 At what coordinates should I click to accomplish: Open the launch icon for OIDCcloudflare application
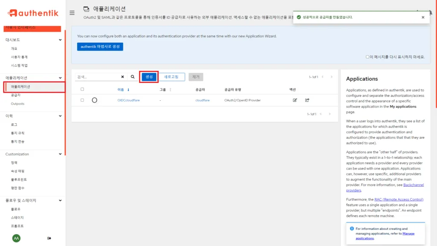coord(307,100)
